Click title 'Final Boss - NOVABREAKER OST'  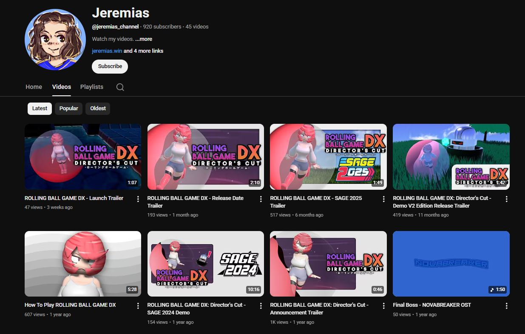[x=432, y=305]
